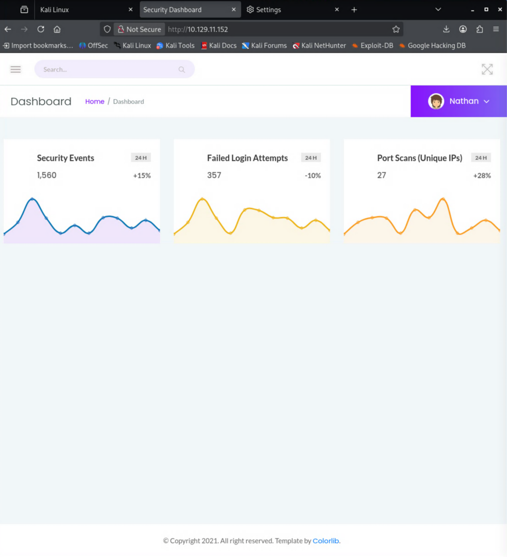
Task: Open the Kali Docs bookmark
Action: 218,45
